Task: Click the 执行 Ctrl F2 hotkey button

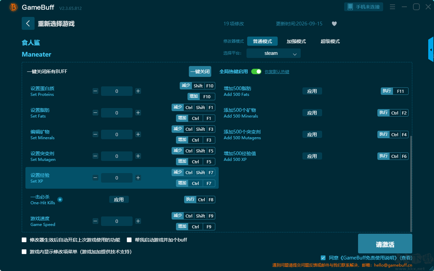Action: click(393, 113)
